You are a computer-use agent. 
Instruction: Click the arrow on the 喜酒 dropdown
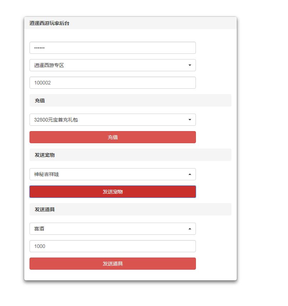[x=190, y=229]
